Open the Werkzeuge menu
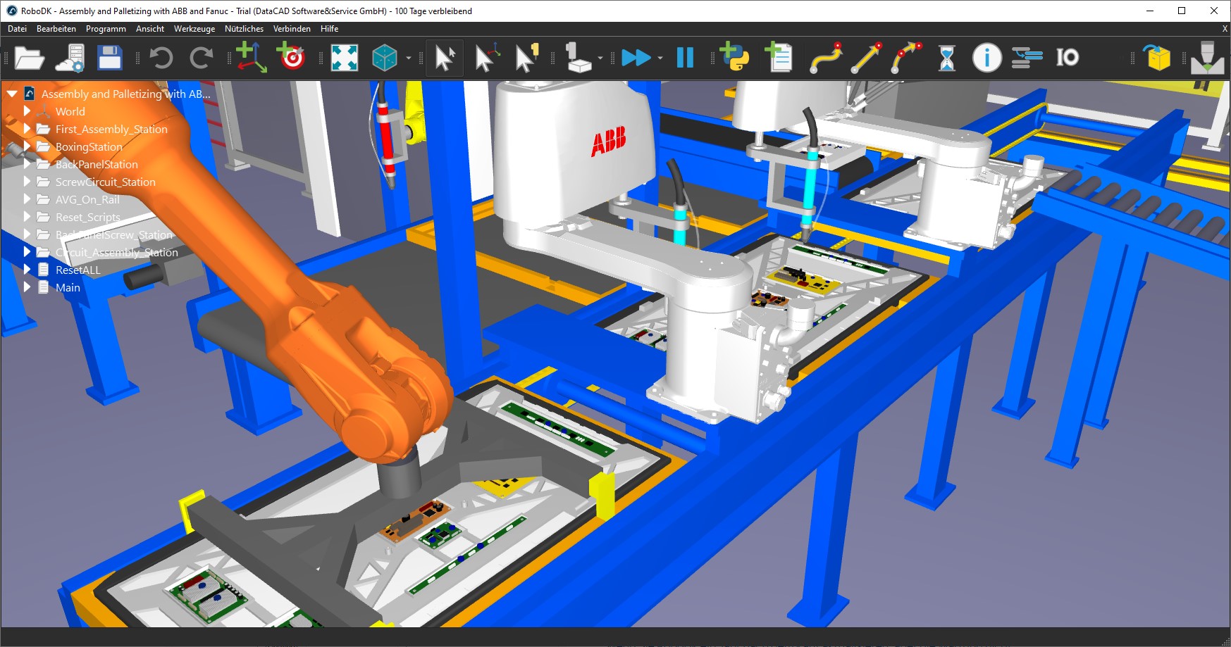The image size is (1231, 647). tap(194, 29)
